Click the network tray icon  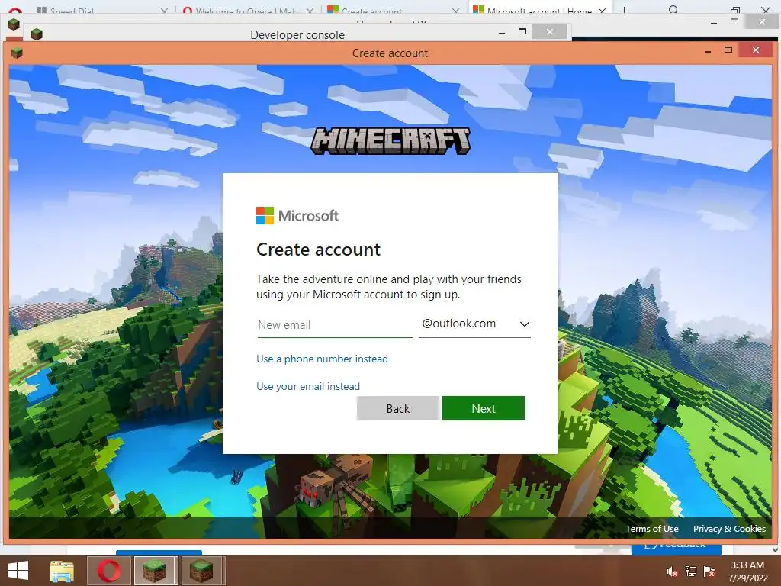pos(691,572)
